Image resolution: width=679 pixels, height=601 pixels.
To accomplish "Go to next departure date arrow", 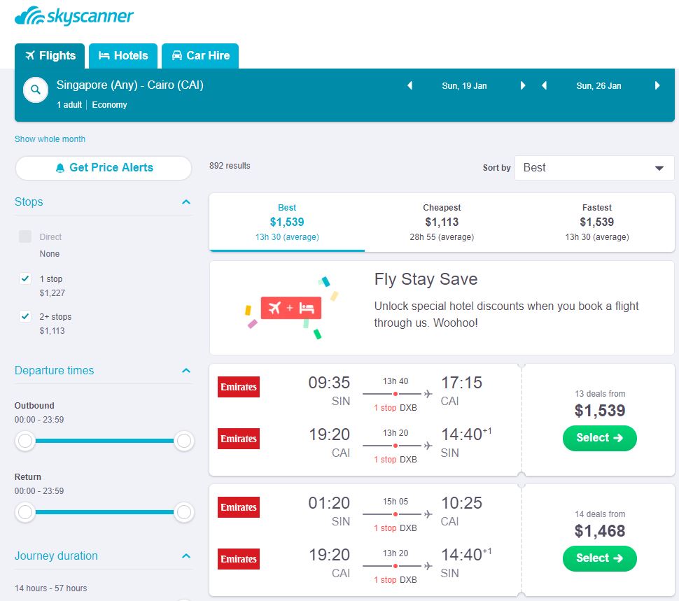I will pyautogui.click(x=522, y=86).
